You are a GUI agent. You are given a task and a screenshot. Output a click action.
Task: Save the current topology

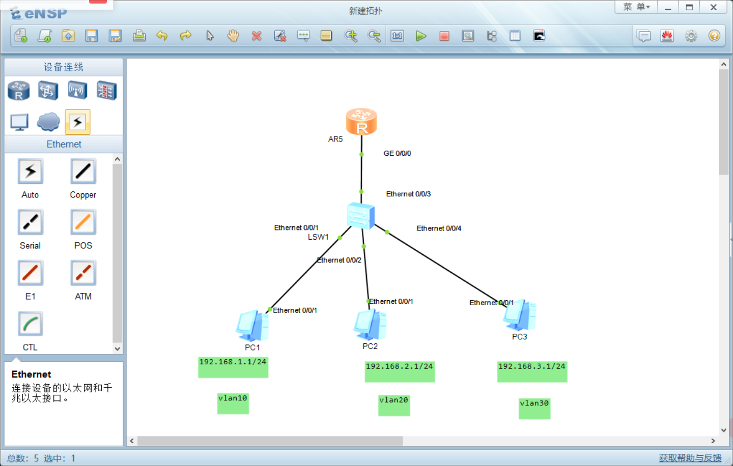pos(92,36)
